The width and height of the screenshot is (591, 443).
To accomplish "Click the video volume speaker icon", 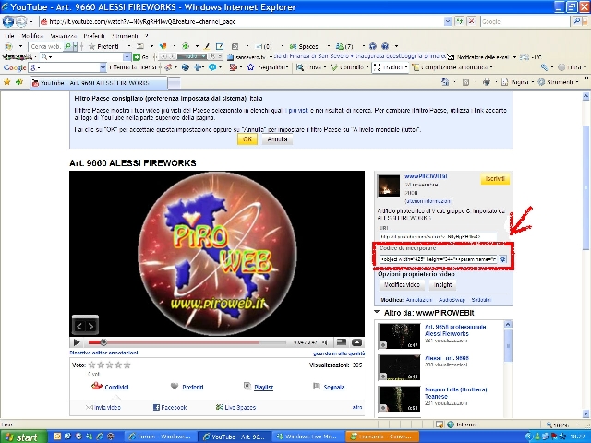I will (325, 342).
